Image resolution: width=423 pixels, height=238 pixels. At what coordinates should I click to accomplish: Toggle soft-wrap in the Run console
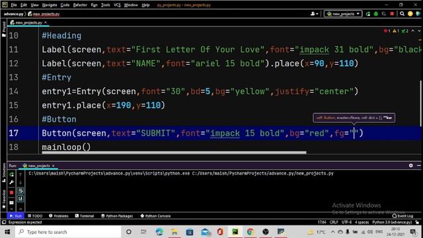[20, 191]
